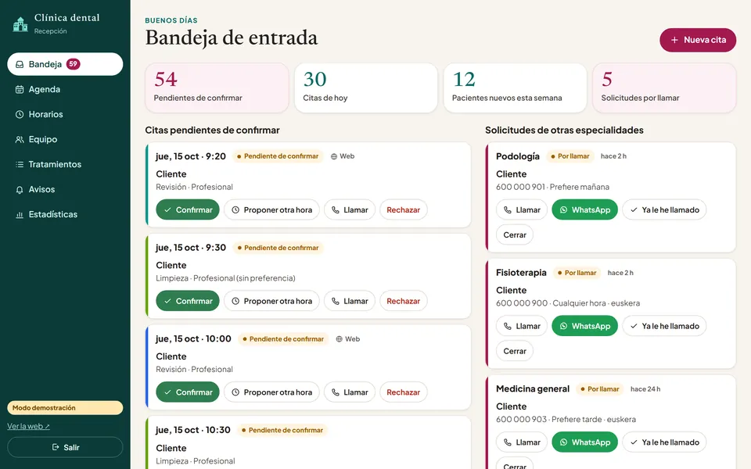Go to Horarios section
Screen dimensions: 751x469
(65, 114)
